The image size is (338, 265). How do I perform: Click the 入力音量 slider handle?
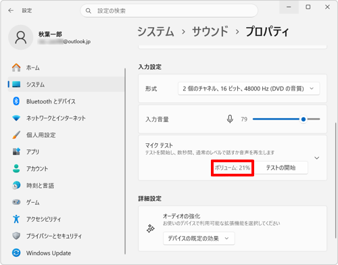(304, 119)
